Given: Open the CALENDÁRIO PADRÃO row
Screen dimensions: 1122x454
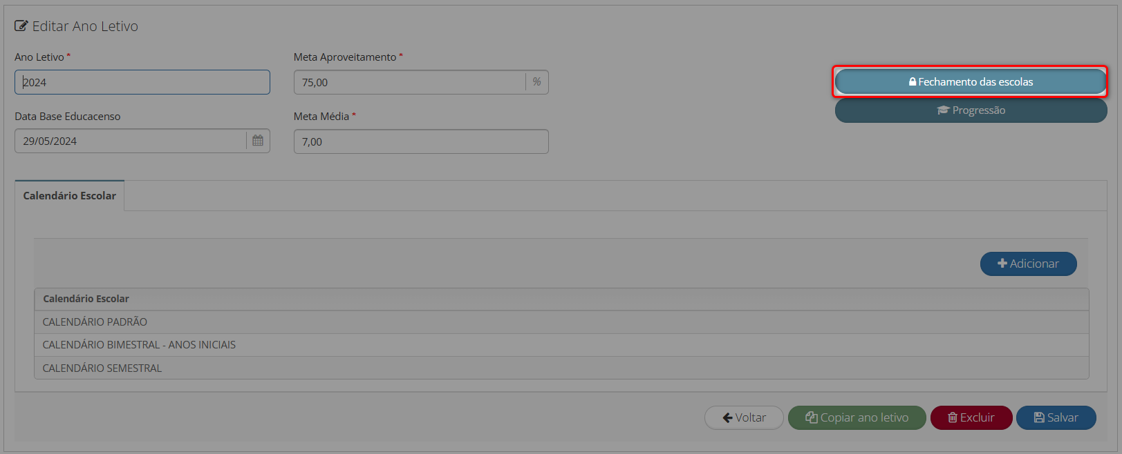Looking at the screenshot, I should pyautogui.click(x=95, y=322).
